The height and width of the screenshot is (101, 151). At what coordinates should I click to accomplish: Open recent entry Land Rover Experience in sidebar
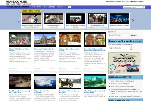point(126,96)
